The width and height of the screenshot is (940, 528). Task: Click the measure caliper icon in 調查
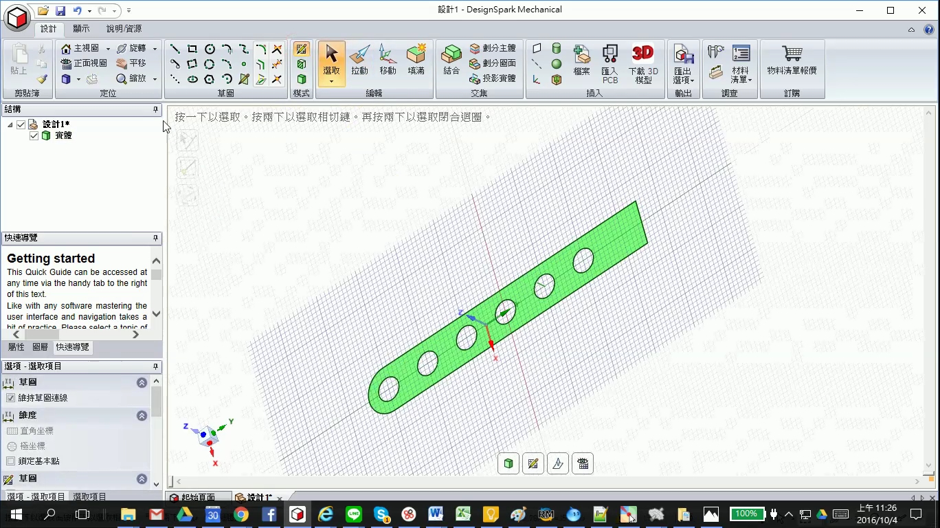tap(715, 52)
